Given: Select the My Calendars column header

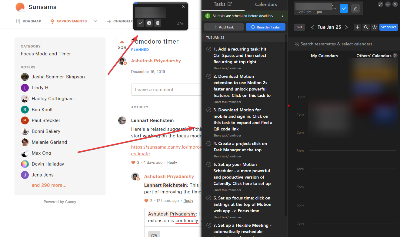Looking at the screenshot, I should (324, 56).
